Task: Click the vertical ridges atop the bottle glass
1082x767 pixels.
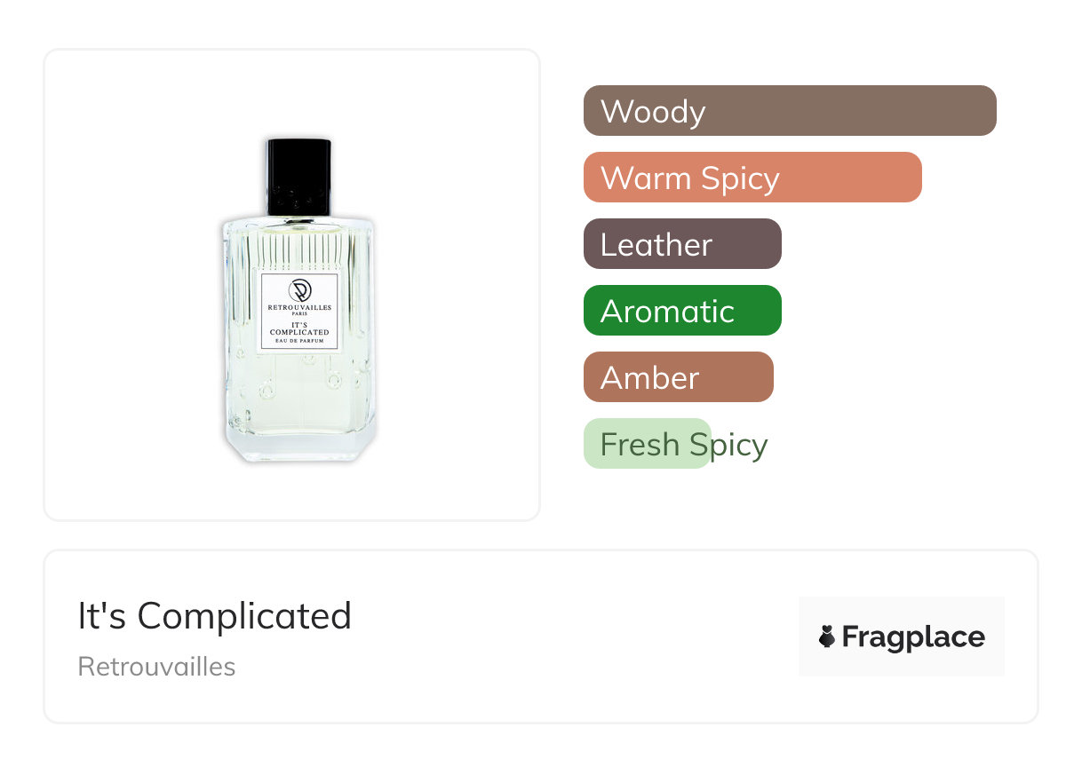Action: tap(298, 249)
